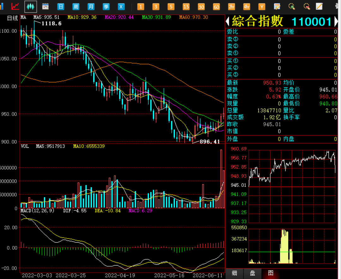Click the VOL indicator label

click(x=25, y=146)
